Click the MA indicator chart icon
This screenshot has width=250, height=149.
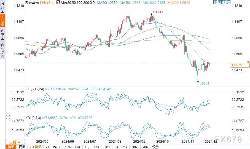[x=57, y=2]
